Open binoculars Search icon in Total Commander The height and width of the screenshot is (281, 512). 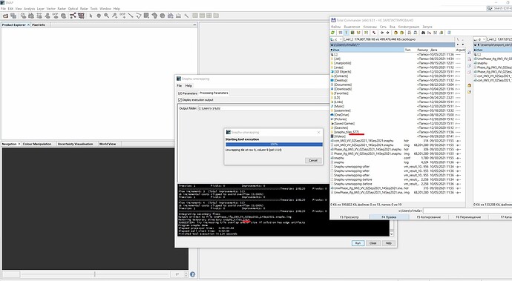point(423,33)
